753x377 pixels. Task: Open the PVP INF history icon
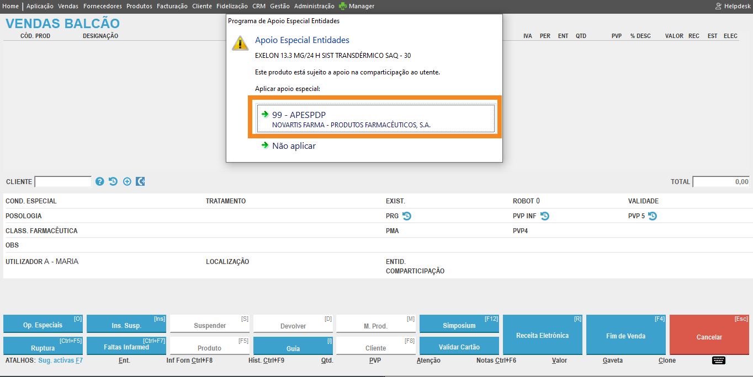tap(544, 216)
